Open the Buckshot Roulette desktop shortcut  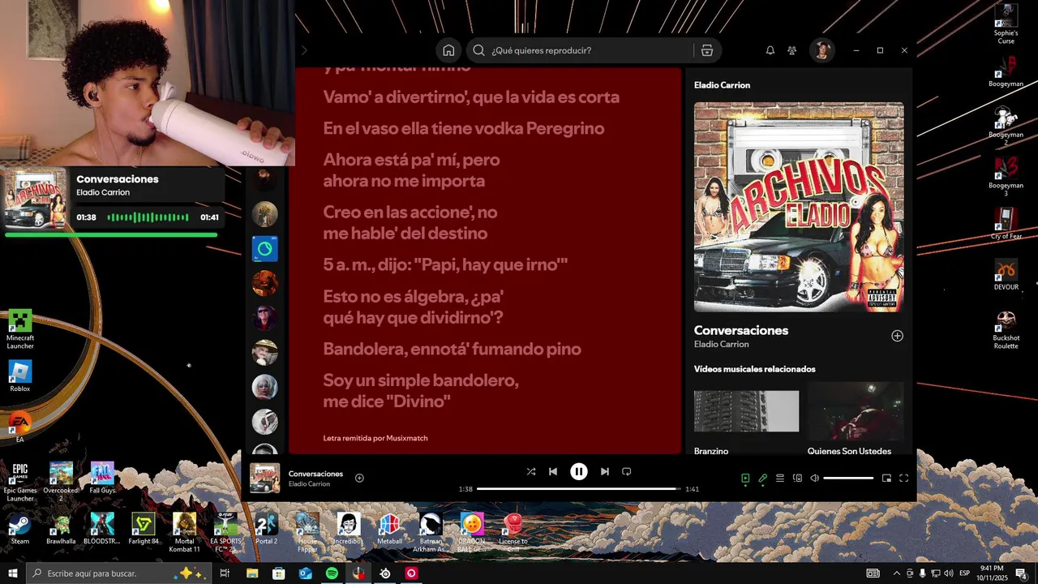click(x=1006, y=329)
